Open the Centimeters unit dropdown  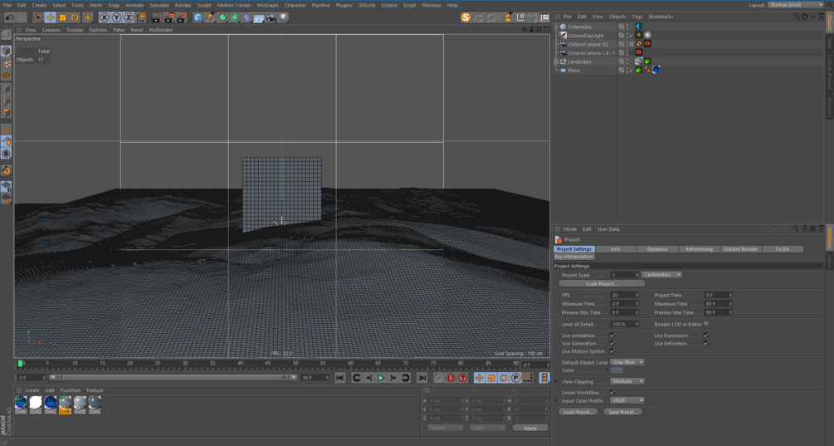pos(661,275)
